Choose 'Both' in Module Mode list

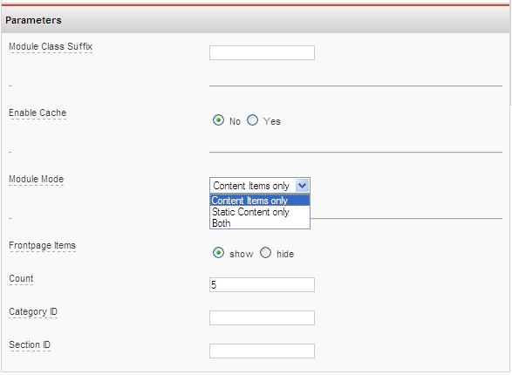[260, 223]
